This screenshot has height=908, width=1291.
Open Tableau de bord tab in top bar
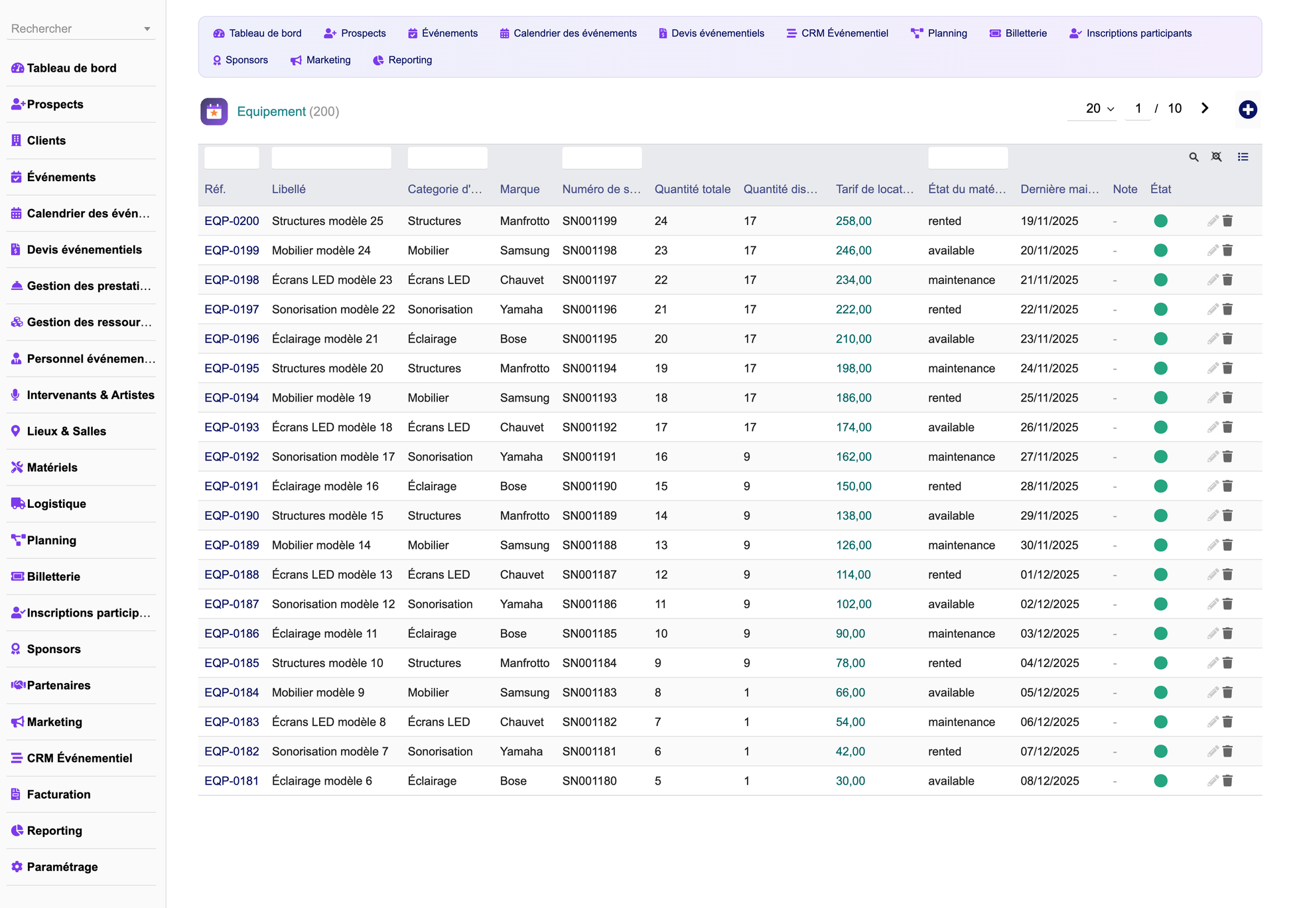[257, 33]
